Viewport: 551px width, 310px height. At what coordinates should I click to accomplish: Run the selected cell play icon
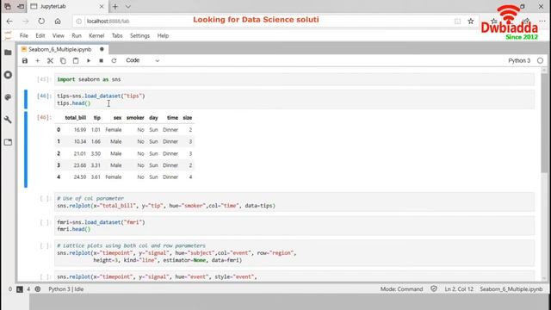[89, 61]
